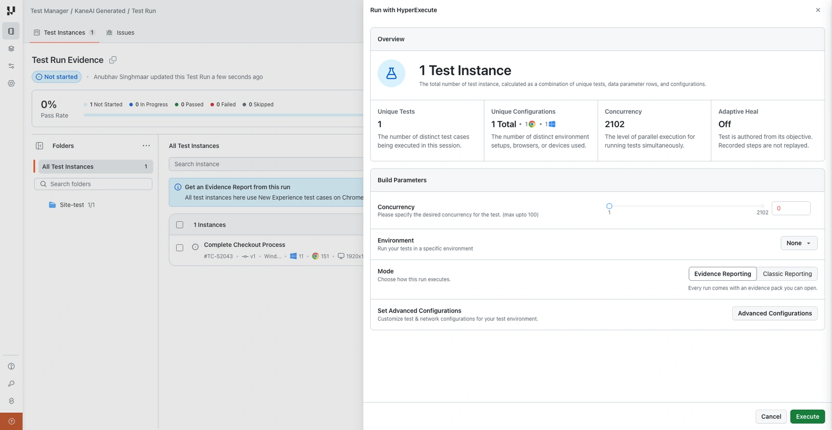Click the hexagonal S icon in sidebar

[x=11, y=401]
